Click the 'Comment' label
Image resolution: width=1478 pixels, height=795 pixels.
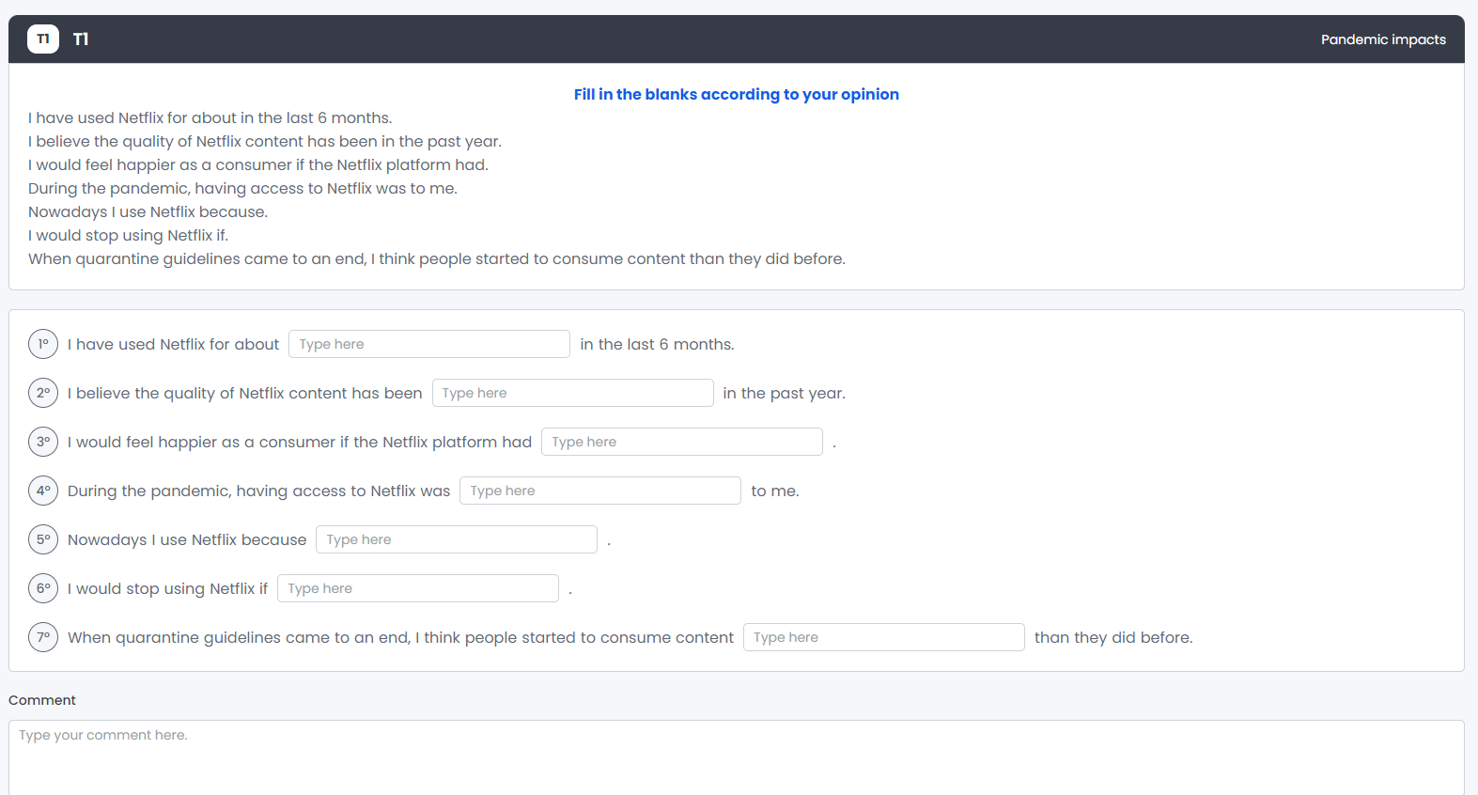42,700
